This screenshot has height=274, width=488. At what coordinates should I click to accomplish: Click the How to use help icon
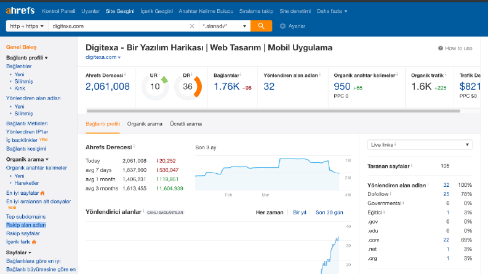[x=441, y=48]
